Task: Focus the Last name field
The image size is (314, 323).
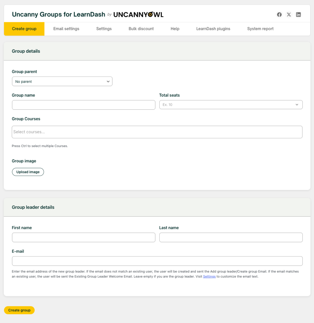Action: click(x=231, y=237)
